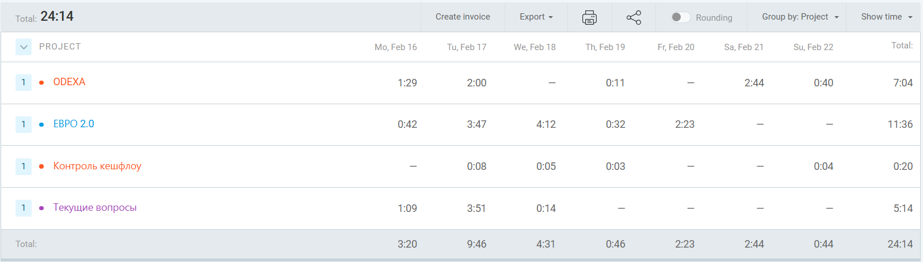Open the Контроль кешфлоу project
Viewport: 923px width, 262px height.
point(97,166)
